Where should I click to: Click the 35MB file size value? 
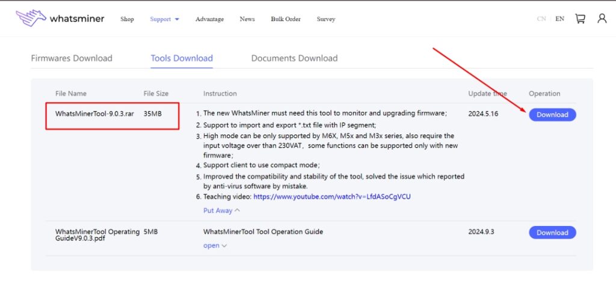click(x=152, y=114)
